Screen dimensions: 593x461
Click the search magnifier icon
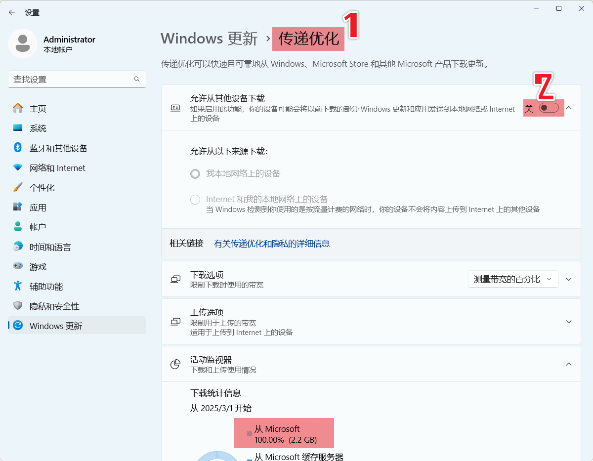coord(137,79)
